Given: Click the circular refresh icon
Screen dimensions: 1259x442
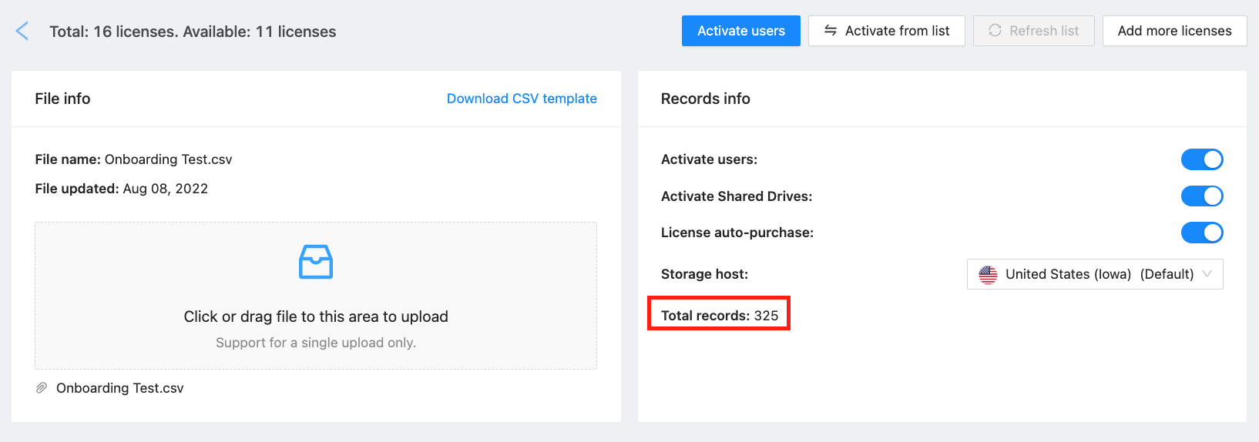Looking at the screenshot, I should coord(995,31).
